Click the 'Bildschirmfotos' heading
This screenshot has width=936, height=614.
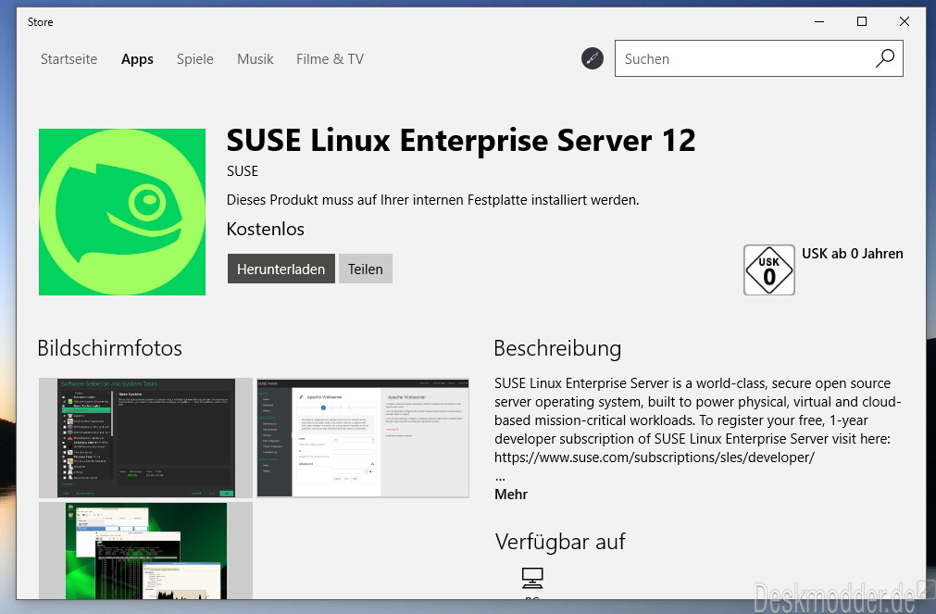(110, 348)
